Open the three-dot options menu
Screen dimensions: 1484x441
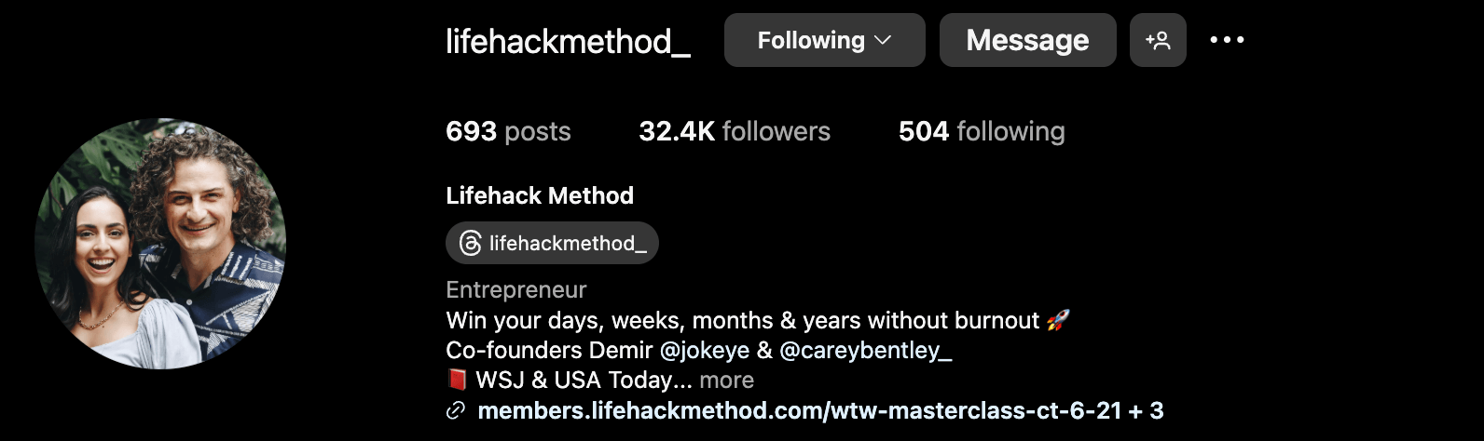click(x=1227, y=40)
